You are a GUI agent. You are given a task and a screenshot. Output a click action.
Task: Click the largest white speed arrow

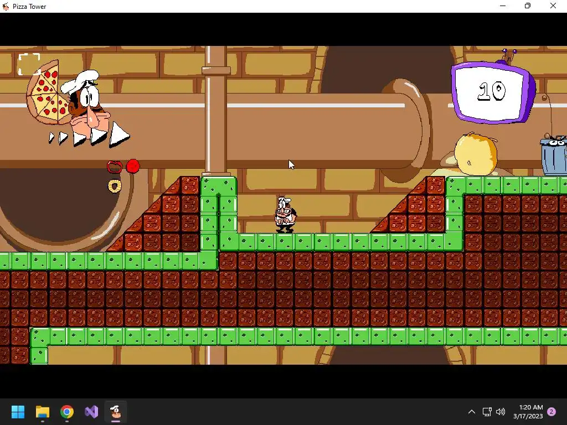coord(119,134)
